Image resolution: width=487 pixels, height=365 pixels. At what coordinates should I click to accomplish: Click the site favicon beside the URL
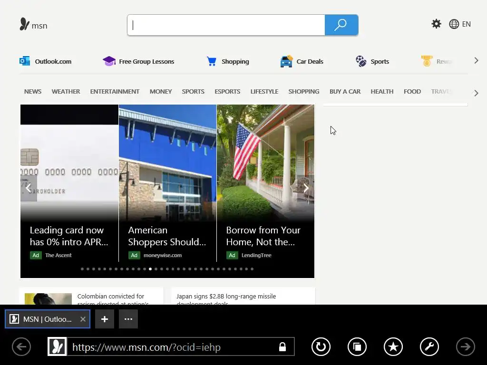click(57, 346)
